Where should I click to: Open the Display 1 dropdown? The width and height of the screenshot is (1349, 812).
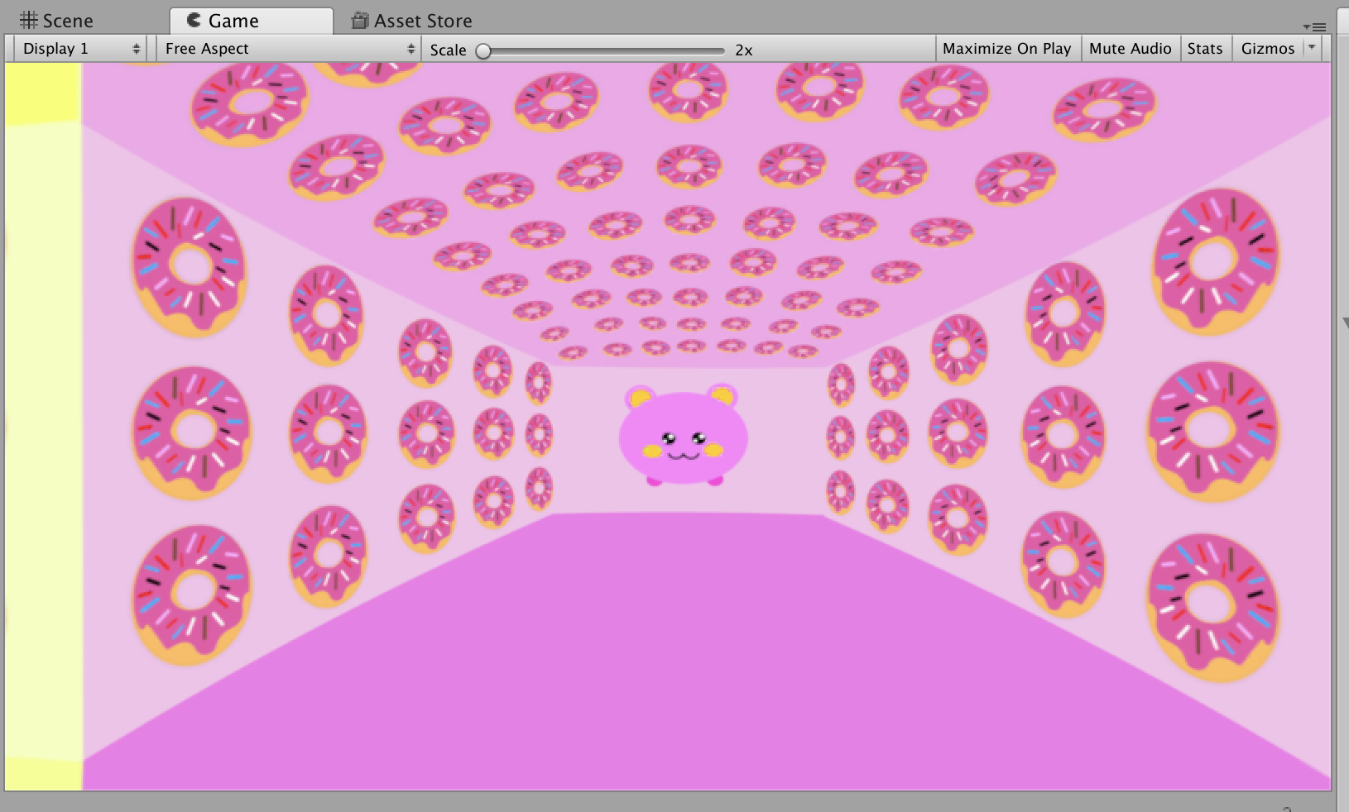[x=80, y=49]
